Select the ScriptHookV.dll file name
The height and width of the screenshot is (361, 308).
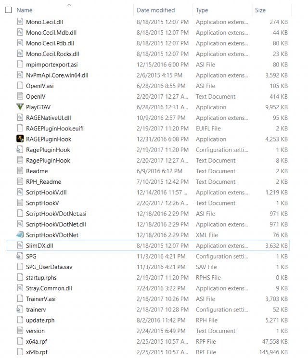[x=46, y=192]
